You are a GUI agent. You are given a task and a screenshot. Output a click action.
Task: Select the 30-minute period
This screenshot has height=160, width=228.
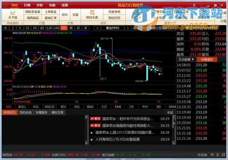click(35, 28)
